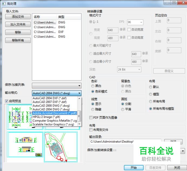This screenshot has width=187, height=171.
Task: Toggle the 自动宽度 checkbox
Action: click(129, 29)
